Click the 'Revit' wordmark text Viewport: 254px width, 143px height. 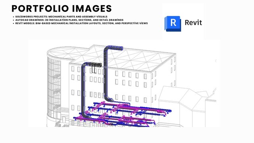tap(193, 23)
